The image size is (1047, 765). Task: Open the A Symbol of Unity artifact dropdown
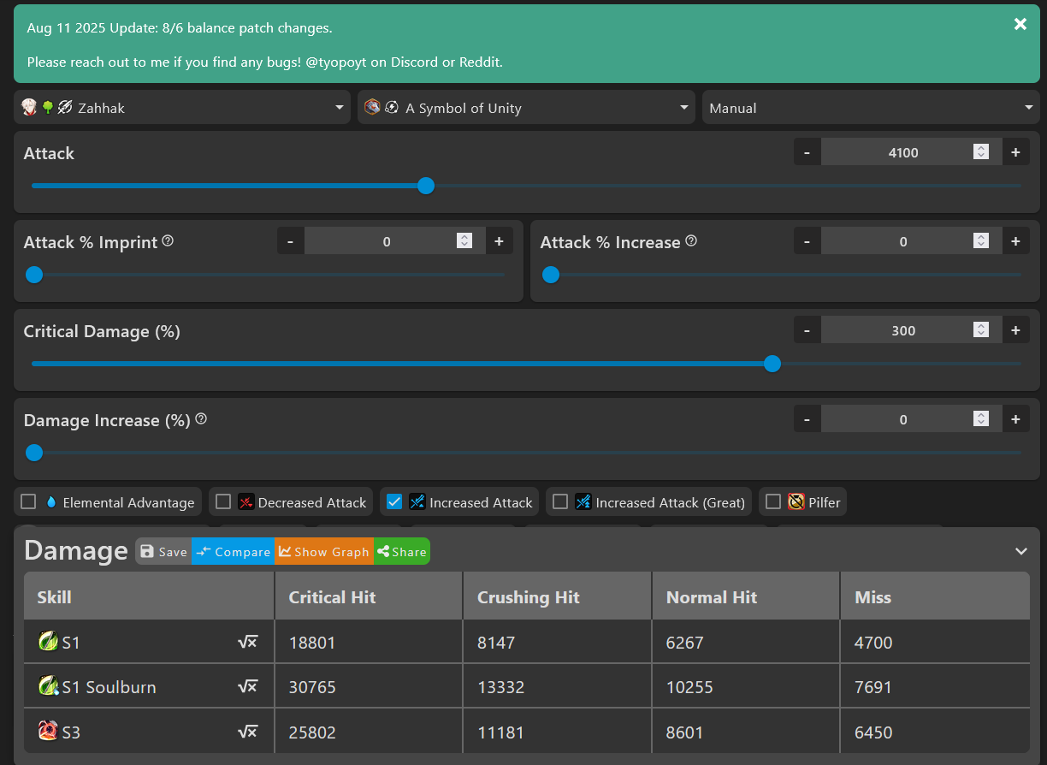coord(525,108)
